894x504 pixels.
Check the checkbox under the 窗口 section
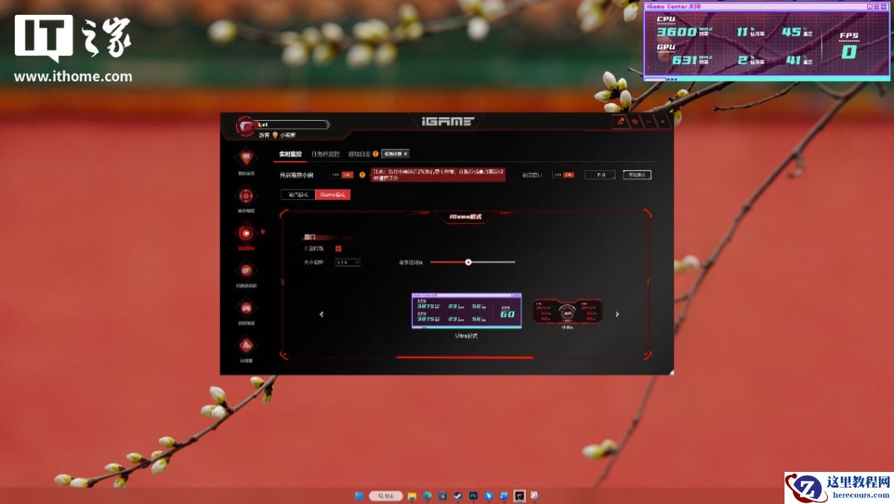[x=338, y=248]
